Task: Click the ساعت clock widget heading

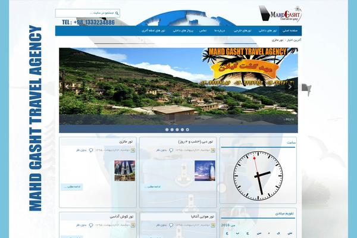Action: click(291, 143)
